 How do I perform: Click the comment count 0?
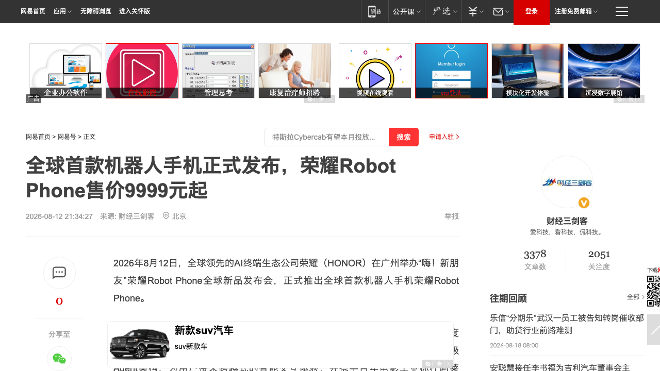59,301
